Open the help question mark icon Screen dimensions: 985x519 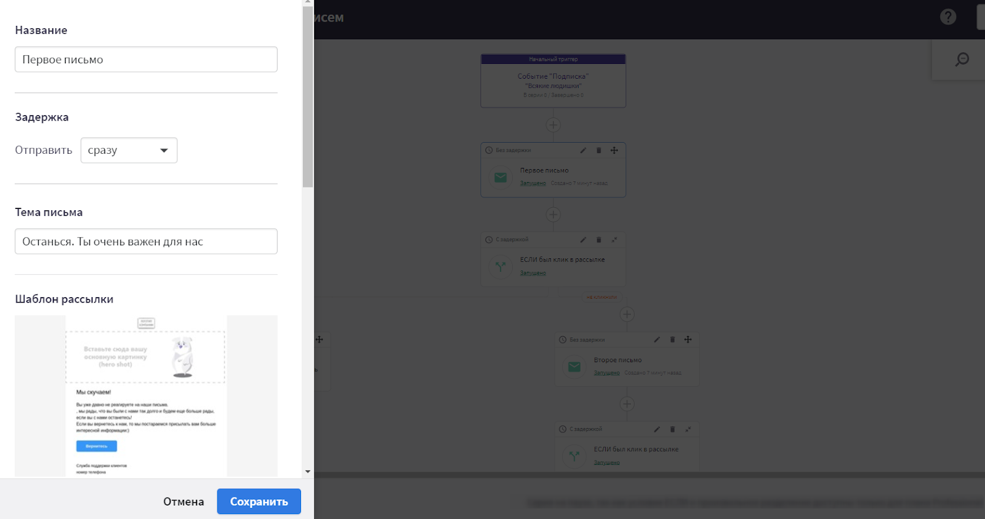coord(948,17)
